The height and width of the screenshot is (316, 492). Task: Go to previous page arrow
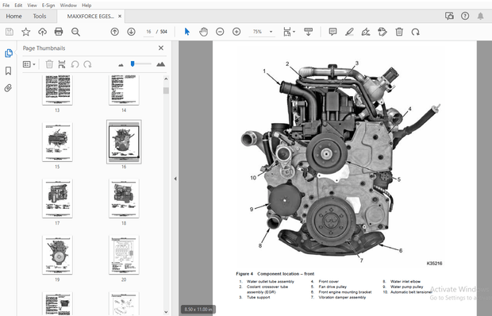(115, 32)
